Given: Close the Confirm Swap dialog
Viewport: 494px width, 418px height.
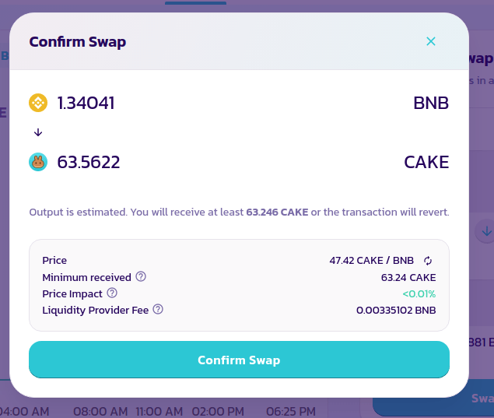Looking at the screenshot, I should 431,41.
